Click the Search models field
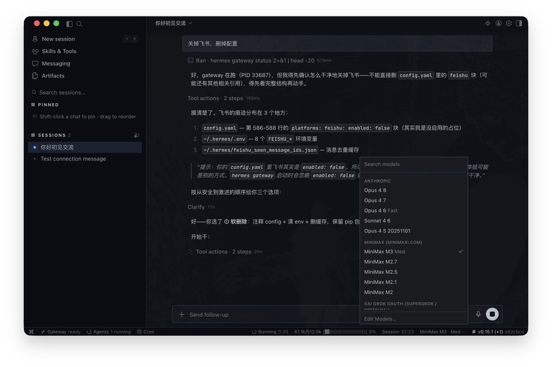Viewport: 552px width, 367px height. pyautogui.click(x=414, y=164)
